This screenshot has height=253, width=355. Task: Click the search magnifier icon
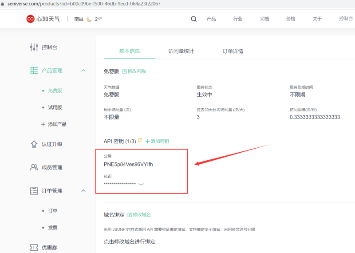pyautogui.click(x=193, y=19)
